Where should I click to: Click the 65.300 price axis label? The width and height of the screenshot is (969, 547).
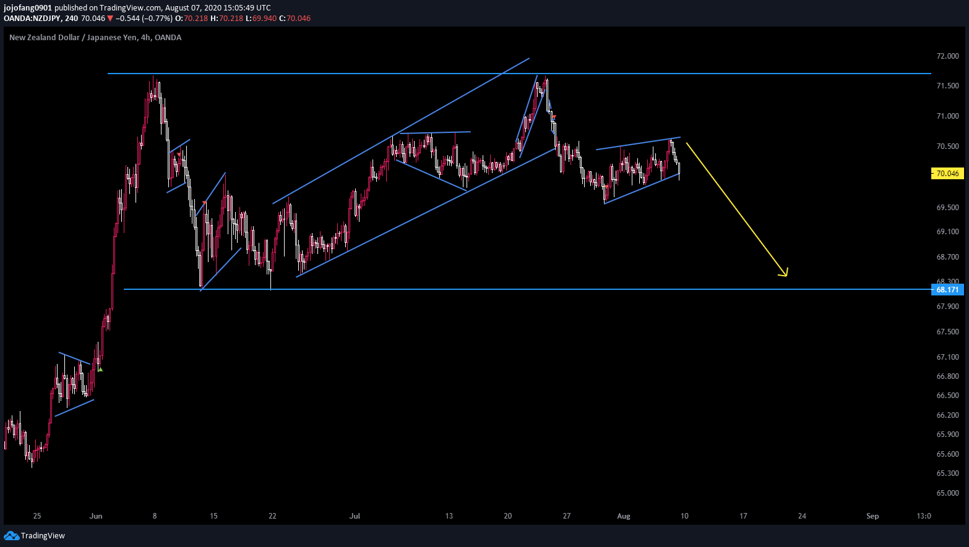click(947, 473)
